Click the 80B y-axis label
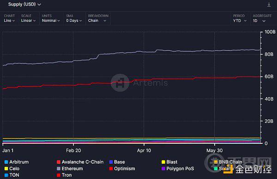Viewport: 277px width, 179px height. [269, 54]
